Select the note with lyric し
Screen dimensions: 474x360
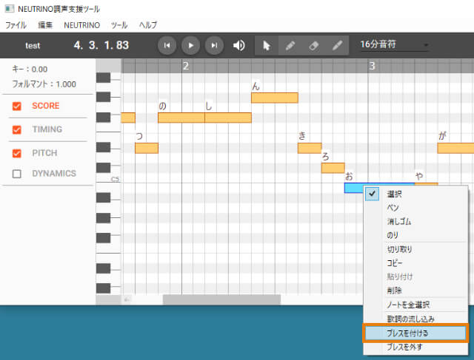(x=228, y=118)
